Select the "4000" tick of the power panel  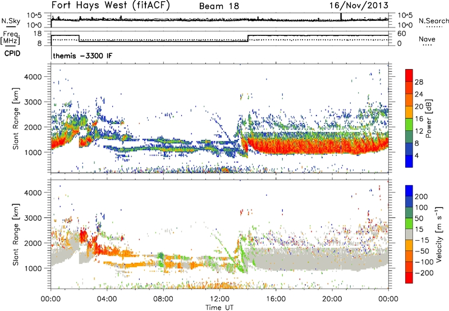pos(33,77)
